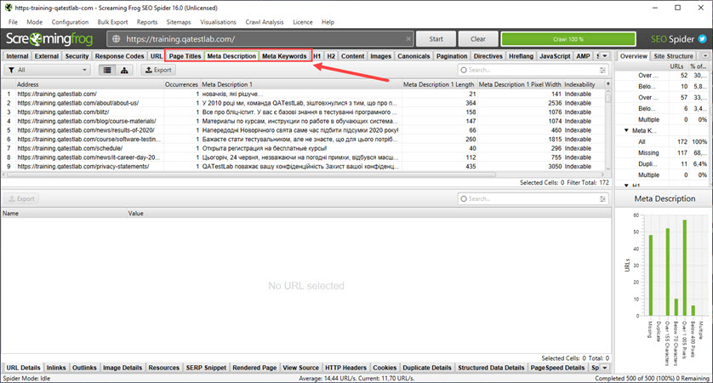Open the All filter dropdown
Image resolution: width=713 pixels, height=383 pixels.
point(48,70)
